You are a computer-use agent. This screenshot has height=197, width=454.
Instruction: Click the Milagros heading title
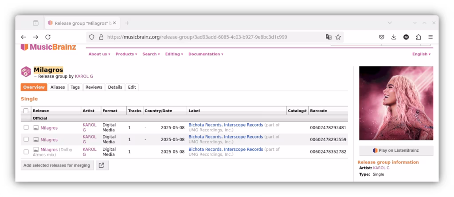pos(48,70)
